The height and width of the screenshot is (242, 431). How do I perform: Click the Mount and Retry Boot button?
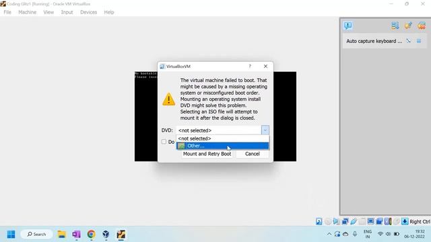pos(207,154)
